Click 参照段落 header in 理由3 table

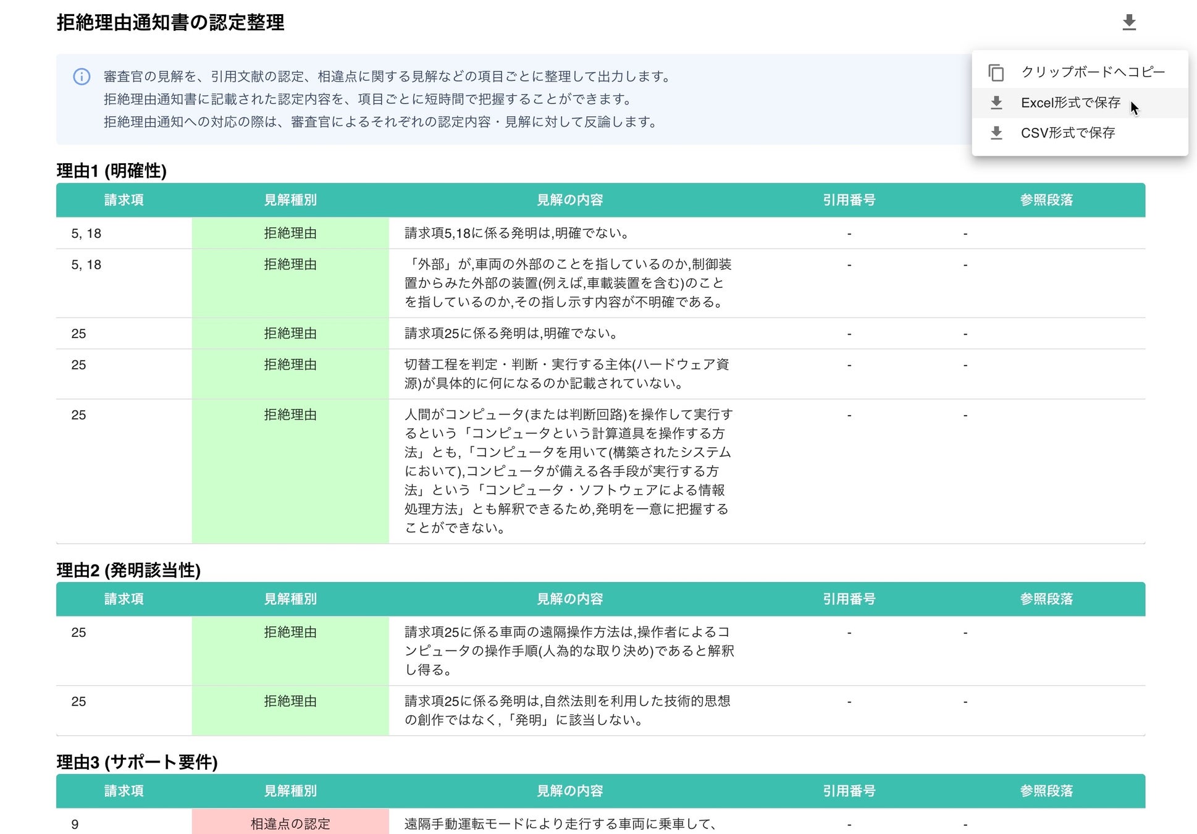(1046, 791)
